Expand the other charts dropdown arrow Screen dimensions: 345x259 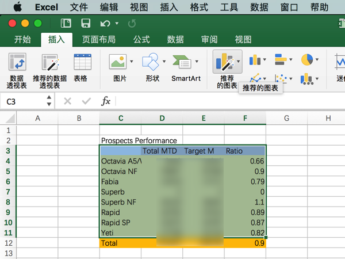(x=317, y=79)
